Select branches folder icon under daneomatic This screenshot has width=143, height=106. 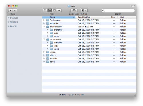pyautogui.click(x=51, y=43)
